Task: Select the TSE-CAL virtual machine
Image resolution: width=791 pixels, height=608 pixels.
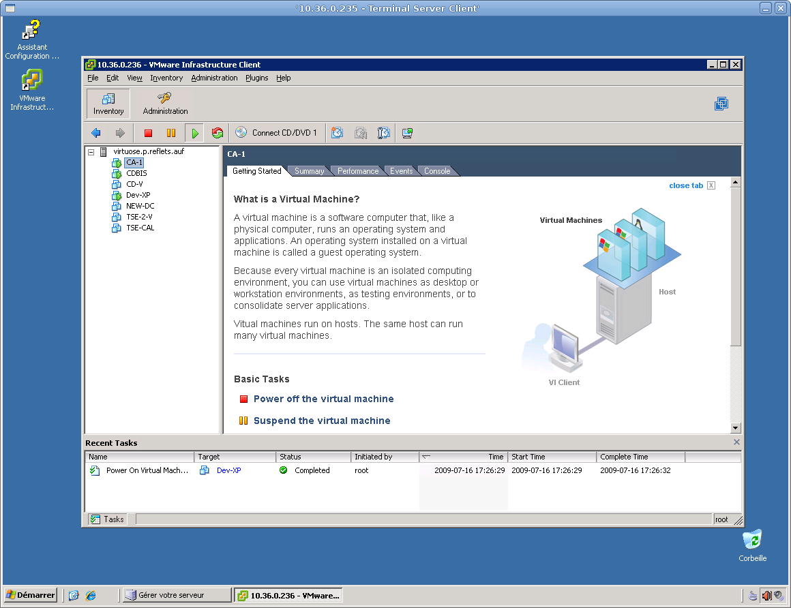Action: click(x=140, y=228)
